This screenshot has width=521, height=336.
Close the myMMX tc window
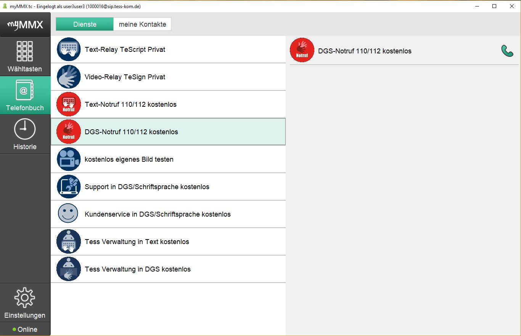coord(512,6)
